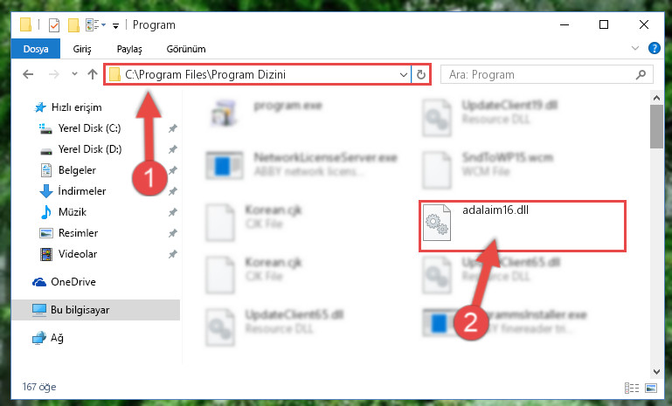Image resolution: width=672 pixels, height=406 pixels.
Task: Navigate up one folder level
Action: point(92,74)
